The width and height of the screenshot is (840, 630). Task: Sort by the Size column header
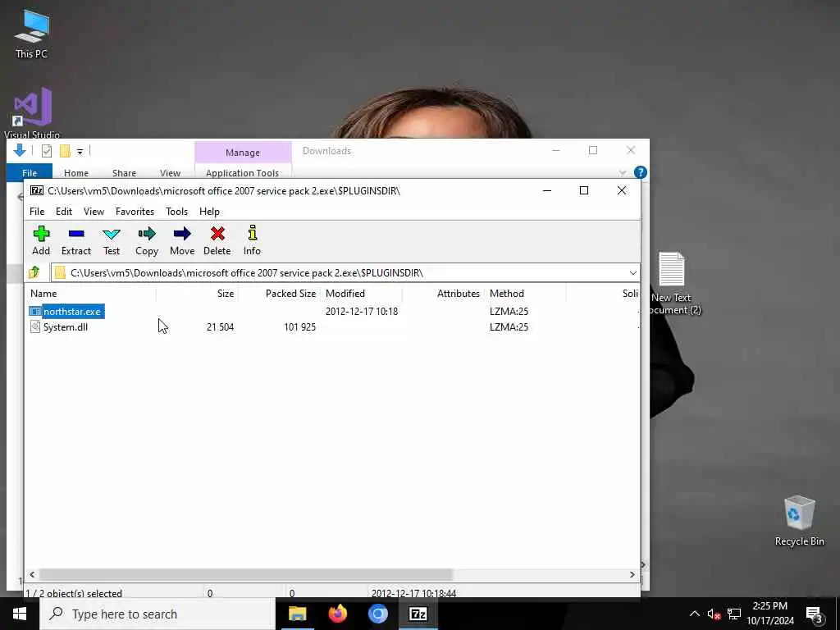click(x=226, y=294)
